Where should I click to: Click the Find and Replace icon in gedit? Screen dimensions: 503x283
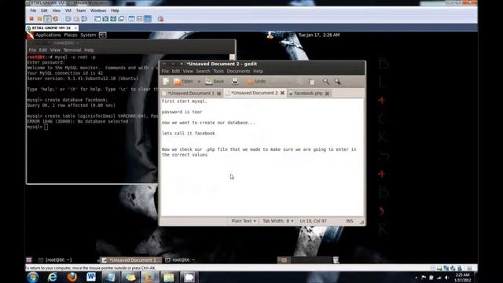coord(337,82)
